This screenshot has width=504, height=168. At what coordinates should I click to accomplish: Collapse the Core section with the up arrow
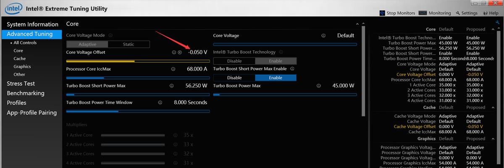[x=357, y=25]
